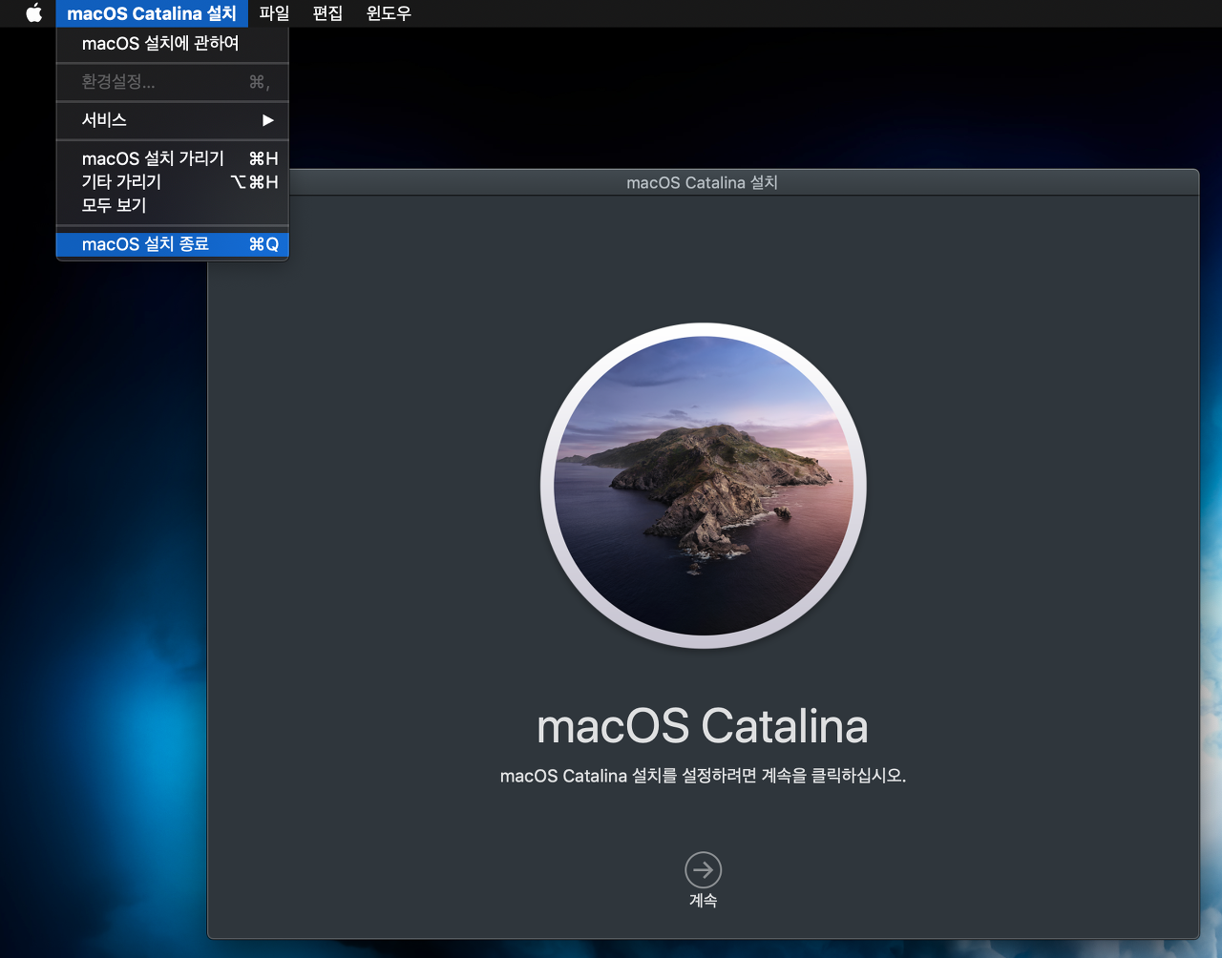The image size is (1222, 958).
Task: Click the circular continue arrow icon
Action: pos(704,870)
